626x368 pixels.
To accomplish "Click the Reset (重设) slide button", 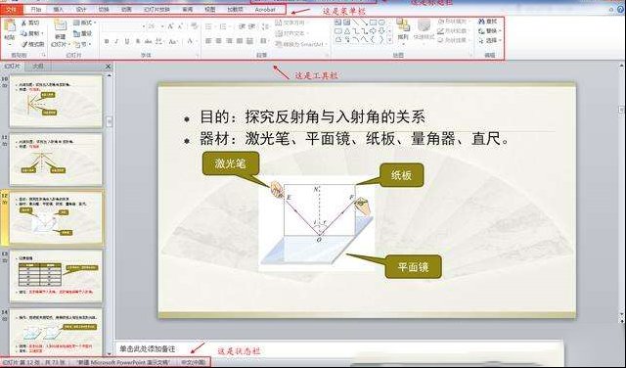I will [83, 33].
